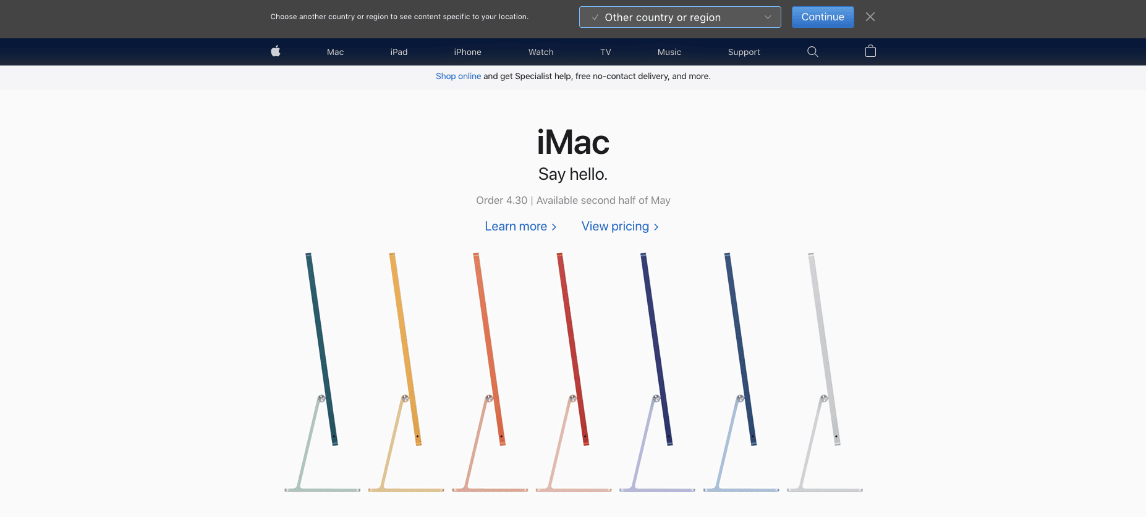This screenshot has height=519, width=1146.
Task: Open the iPad menu item
Action: point(399,53)
